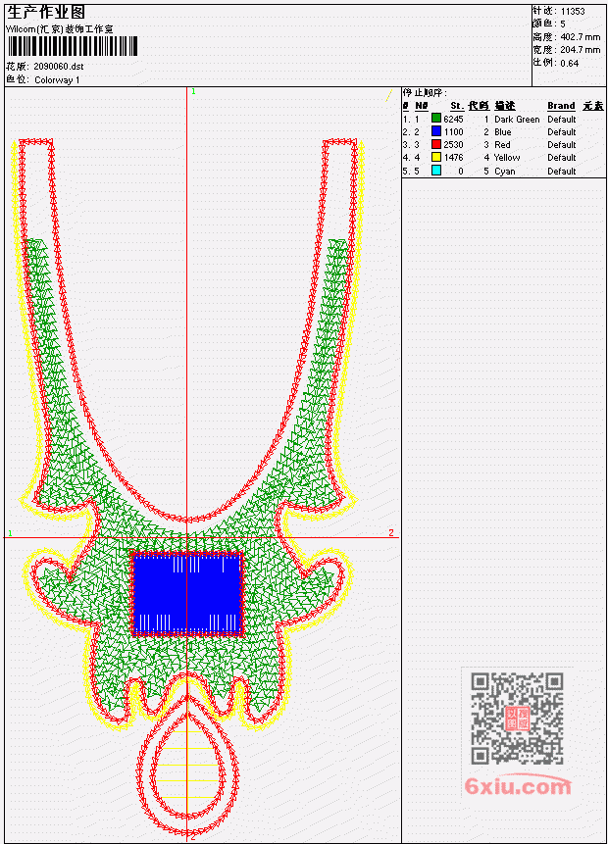Click the 'St.' column header
608x844 pixels.
[457, 106]
